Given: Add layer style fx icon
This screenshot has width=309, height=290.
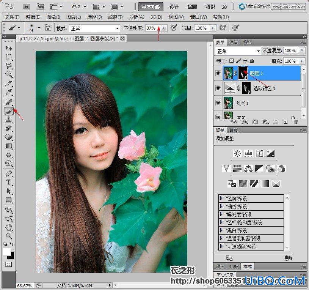Looking at the screenshot, I should tap(245, 122).
